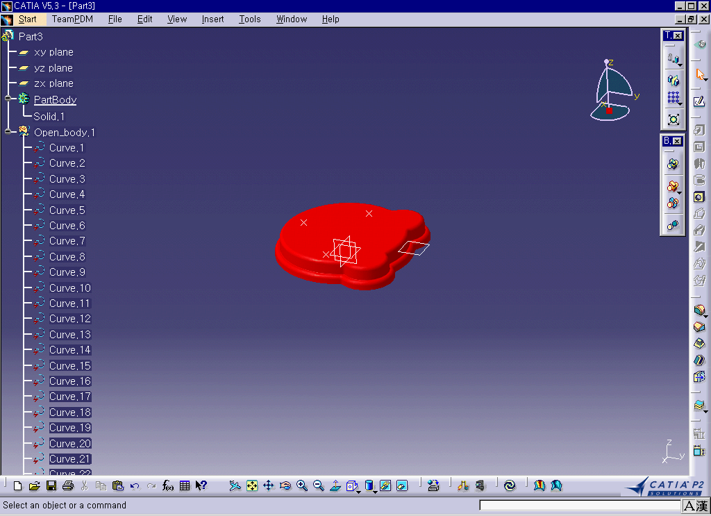Click the bottom icon in B toolbar

tap(673, 225)
